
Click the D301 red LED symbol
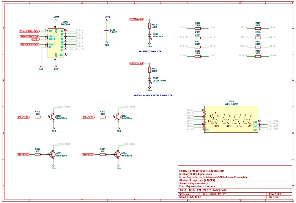click(x=150, y=35)
